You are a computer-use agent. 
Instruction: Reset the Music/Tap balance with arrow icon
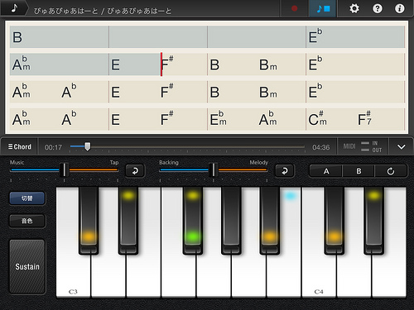(x=135, y=171)
